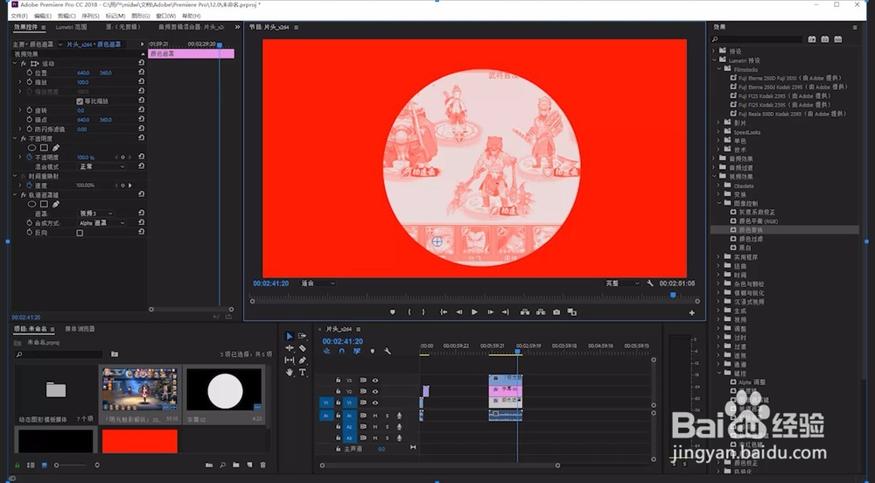Open 遮罩 matte layer dropdown (视频3)
This screenshot has width=875, height=483.
point(96,213)
